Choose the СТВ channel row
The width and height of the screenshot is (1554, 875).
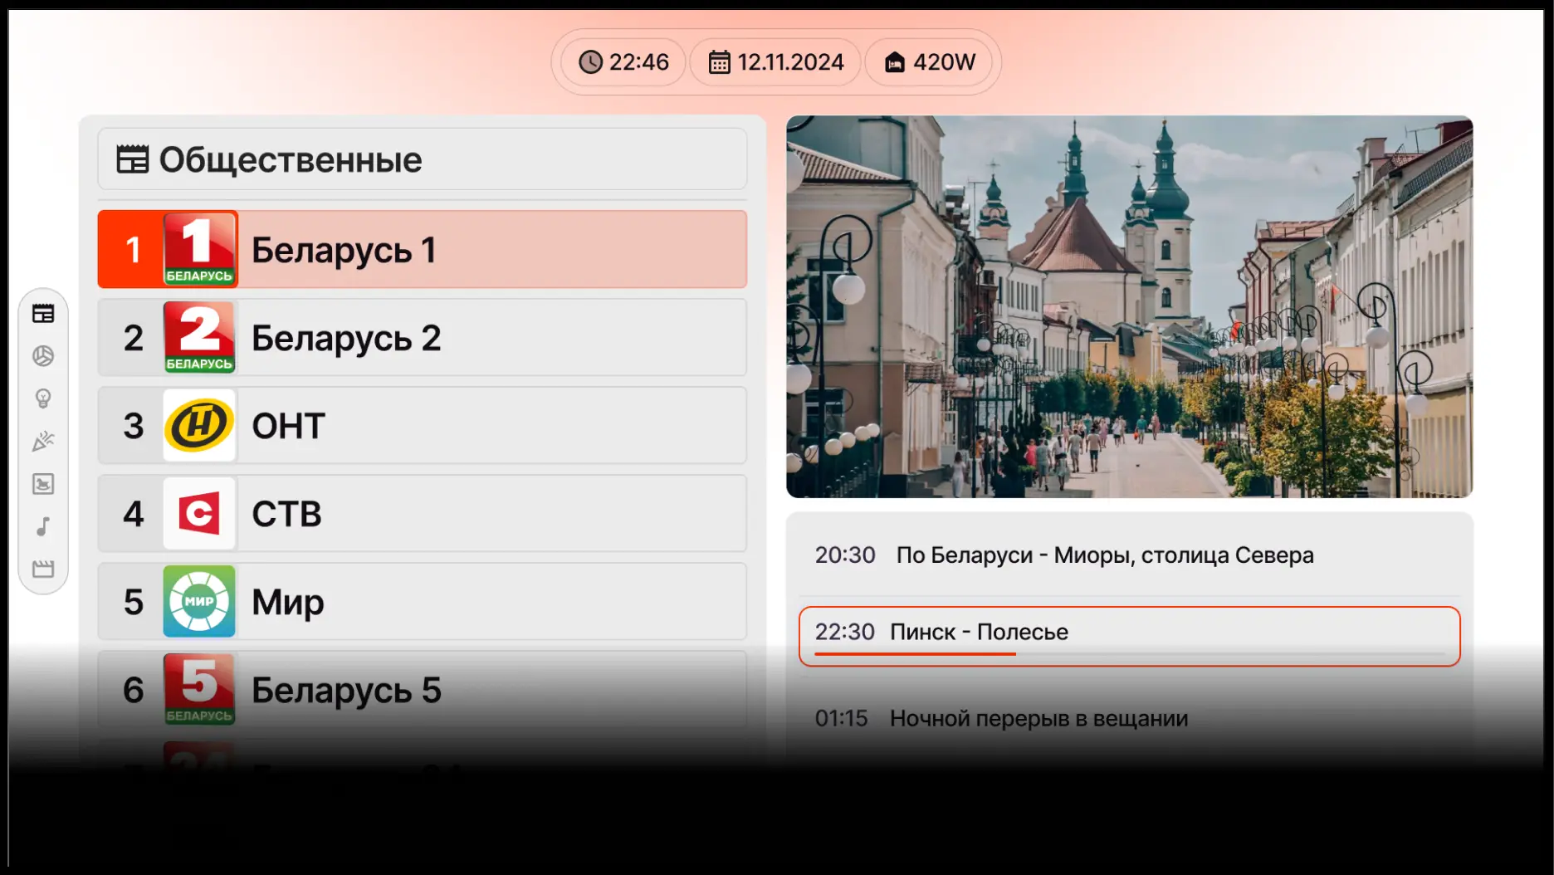[422, 514]
